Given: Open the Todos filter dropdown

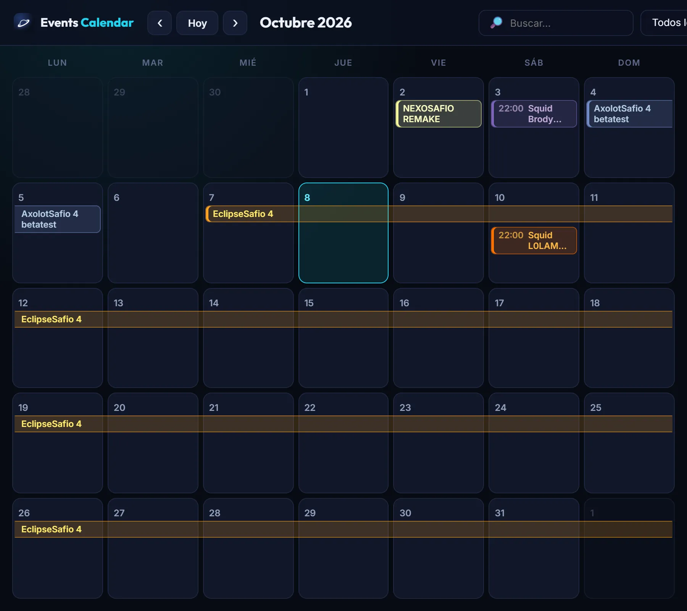Looking at the screenshot, I should click(x=664, y=23).
